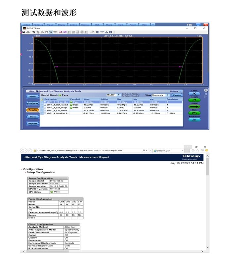The image size is (248, 267).
Task: Open the Measure menu
Action: pyautogui.click(x=85, y=25)
